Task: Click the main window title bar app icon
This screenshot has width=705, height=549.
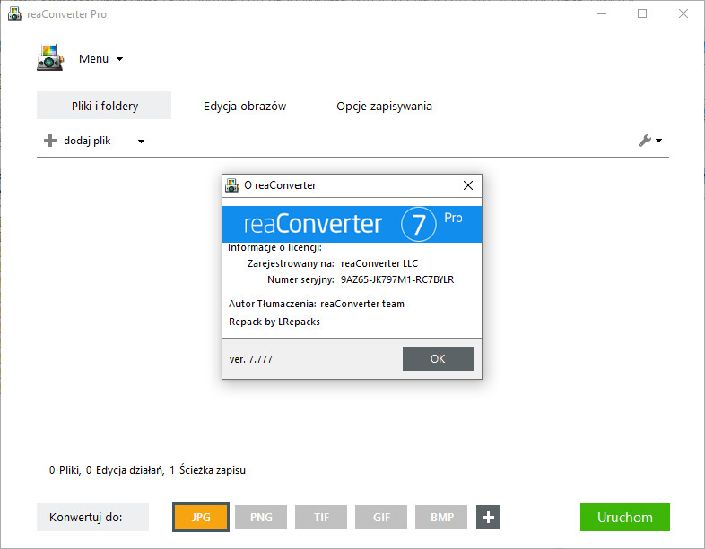Action: pyautogui.click(x=15, y=14)
